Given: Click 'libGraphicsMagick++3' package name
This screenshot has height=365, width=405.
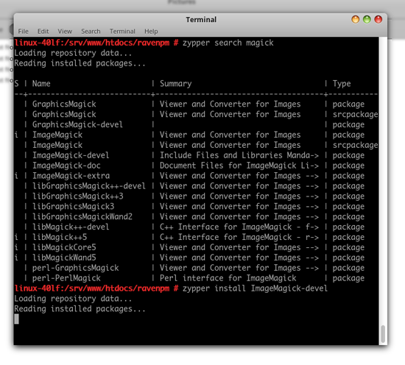Looking at the screenshot, I should [77, 196].
